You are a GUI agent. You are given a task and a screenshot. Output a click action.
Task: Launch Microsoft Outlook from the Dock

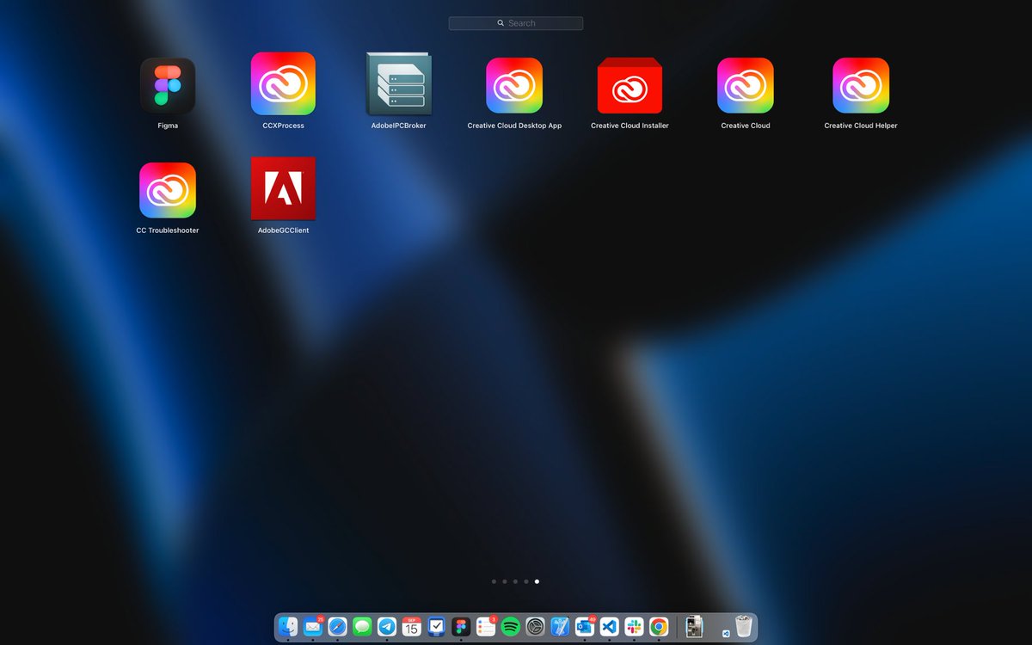(x=584, y=627)
